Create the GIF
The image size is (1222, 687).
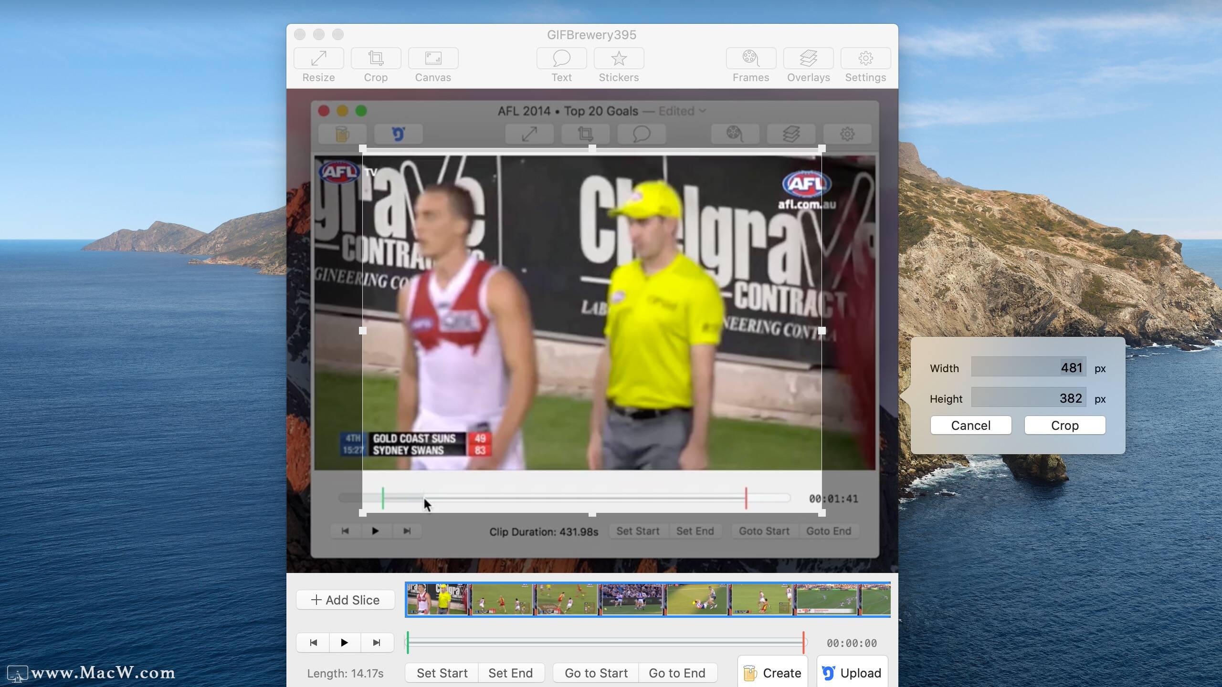[773, 673]
